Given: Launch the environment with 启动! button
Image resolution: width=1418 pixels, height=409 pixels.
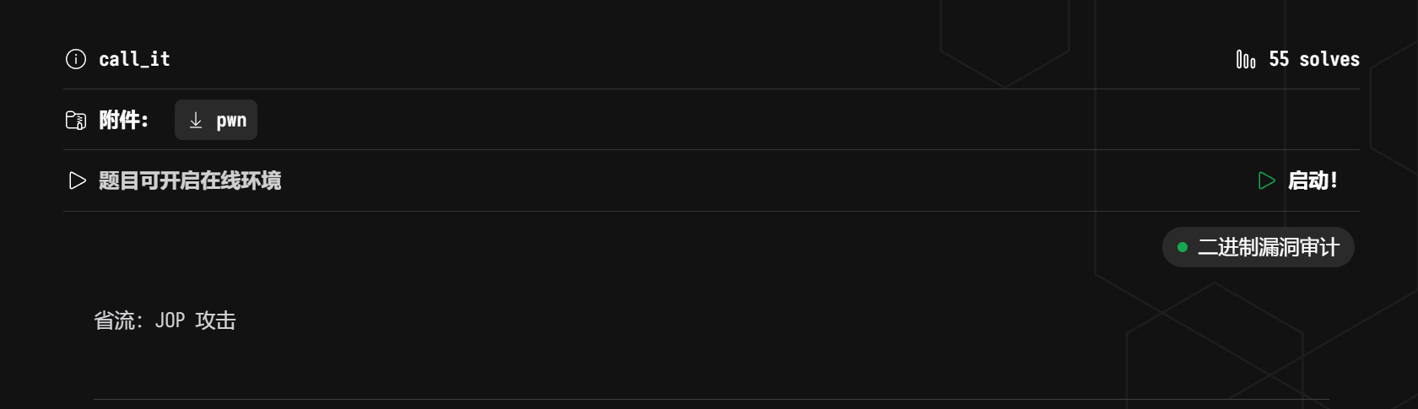Looking at the screenshot, I should (x=1298, y=180).
